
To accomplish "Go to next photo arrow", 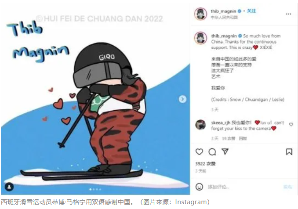I will click(182, 99).
